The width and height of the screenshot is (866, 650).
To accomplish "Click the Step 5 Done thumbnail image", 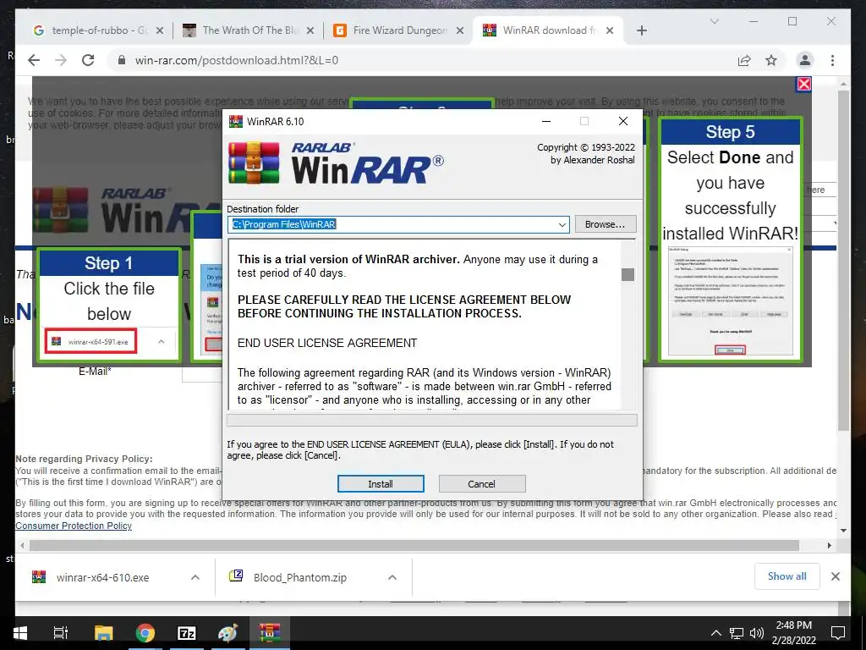I will pos(730,300).
